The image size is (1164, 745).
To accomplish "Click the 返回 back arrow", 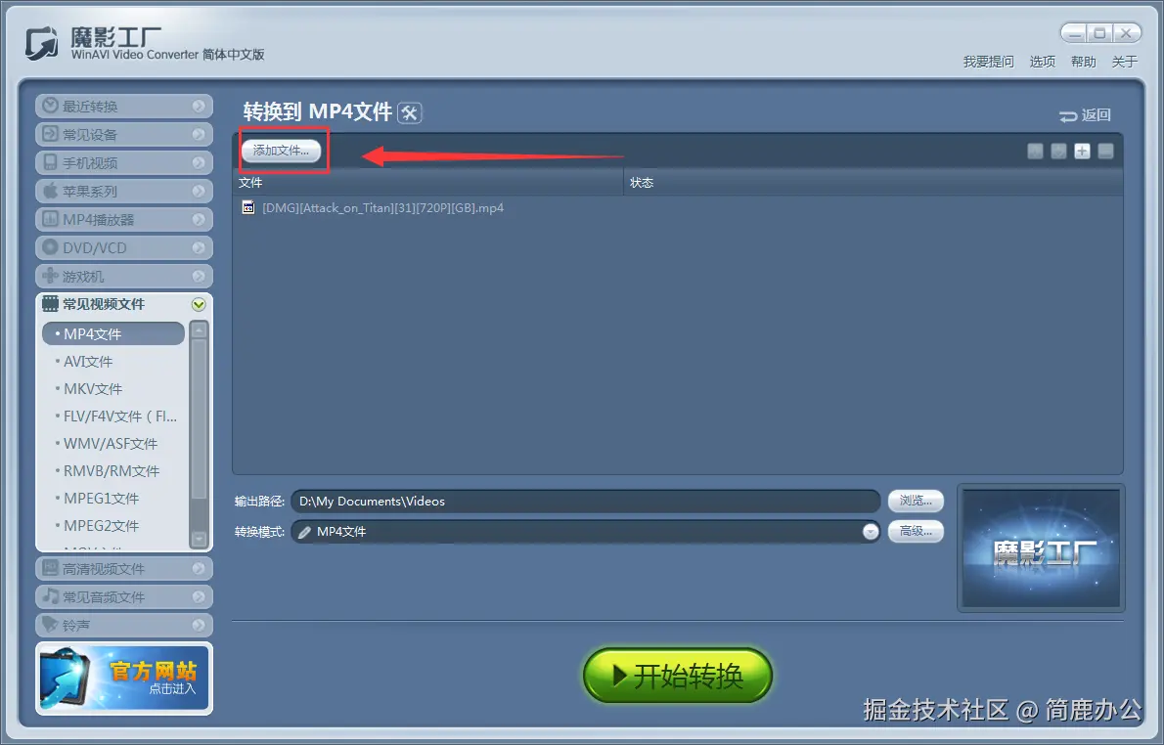I will click(x=1086, y=115).
